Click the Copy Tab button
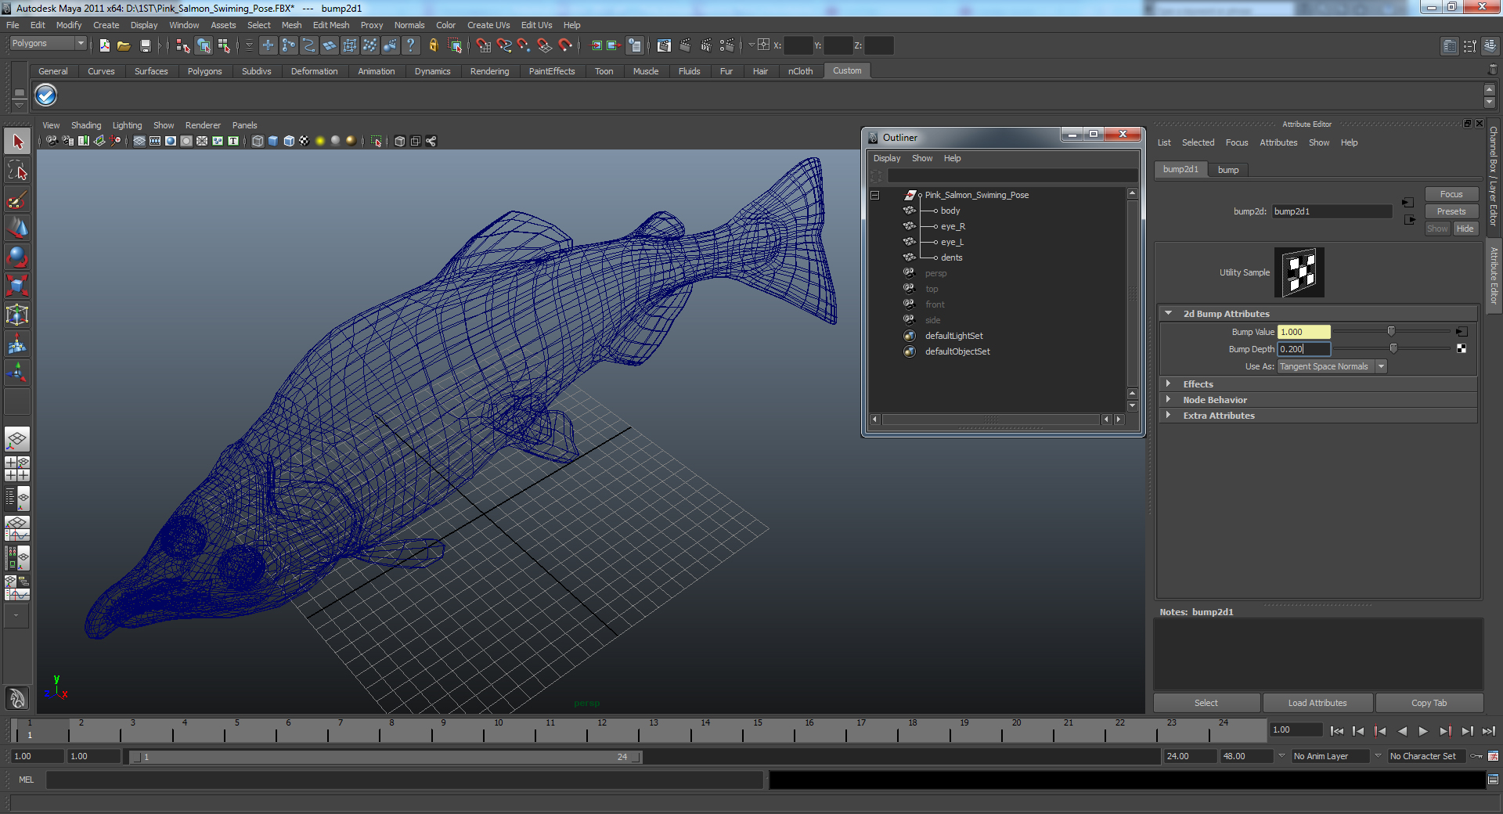 pos(1429,703)
